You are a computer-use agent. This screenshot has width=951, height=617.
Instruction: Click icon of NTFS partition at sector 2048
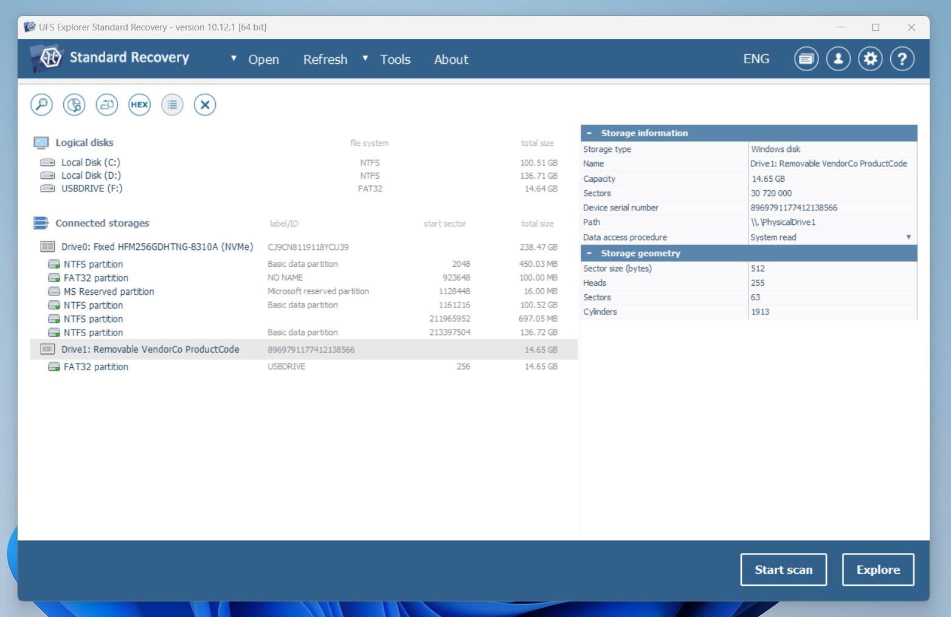(54, 264)
